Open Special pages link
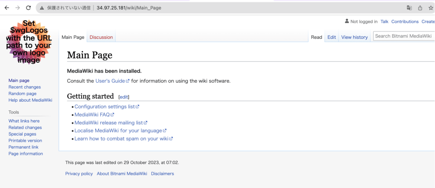This screenshot has height=188, width=435. (22, 134)
